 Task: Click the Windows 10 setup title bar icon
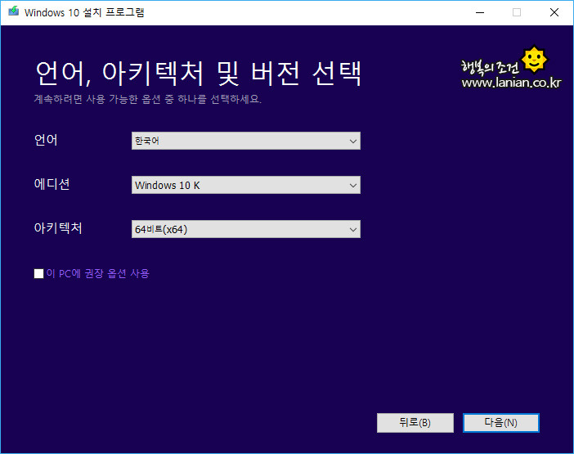pyautogui.click(x=14, y=11)
